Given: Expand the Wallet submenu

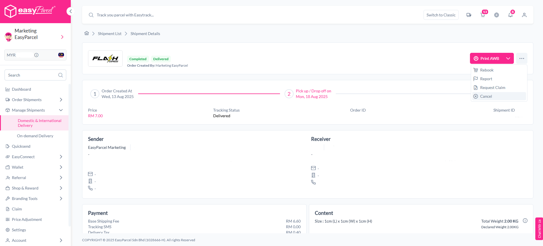Looking at the screenshot, I should (61, 167).
